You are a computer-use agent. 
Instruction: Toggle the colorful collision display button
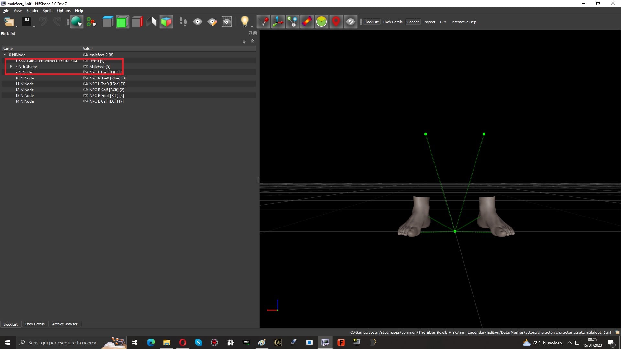(x=307, y=22)
